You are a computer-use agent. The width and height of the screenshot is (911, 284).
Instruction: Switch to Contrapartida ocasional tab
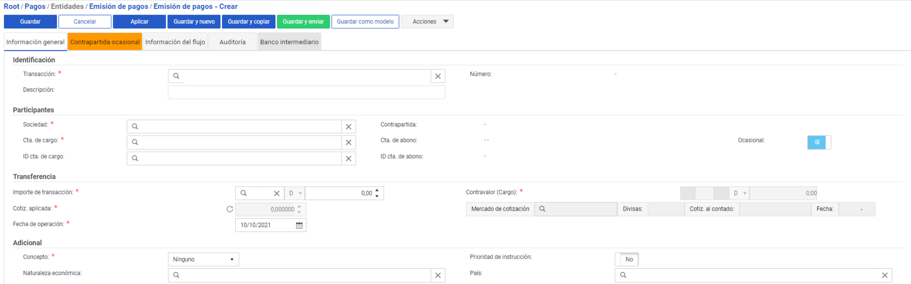[x=105, y=42]
